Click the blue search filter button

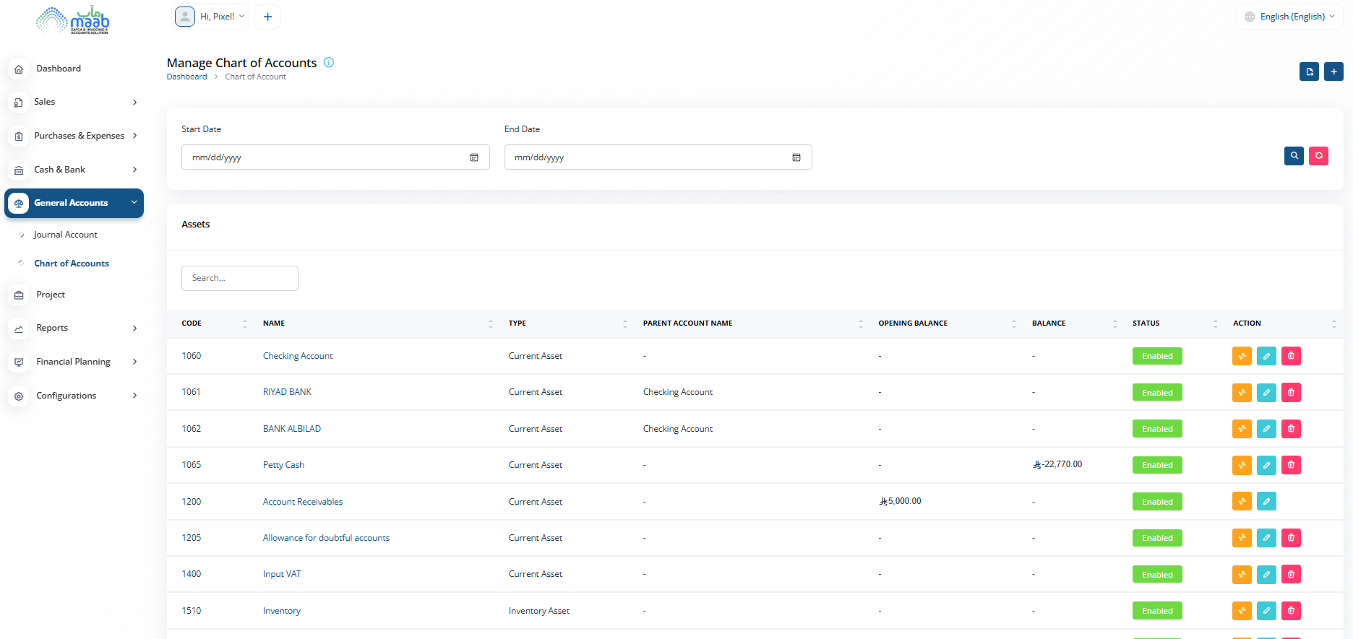(x=1294, y=156)
